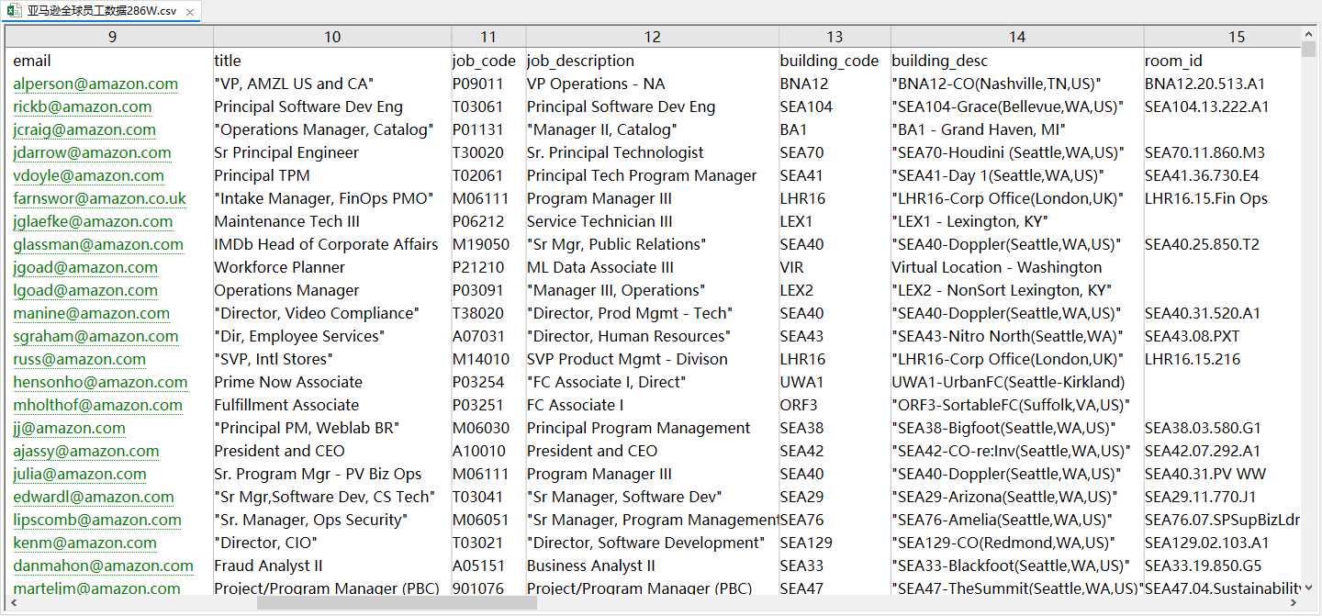Open email link danmahon@amazon.com
The image size is (1322, 616).
(103, 566)
